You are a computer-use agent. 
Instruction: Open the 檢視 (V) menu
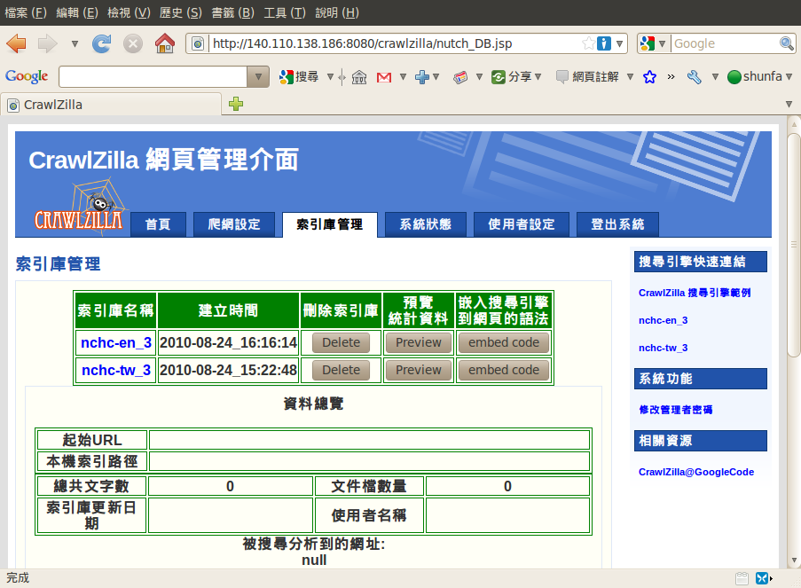tap(129, 12)
